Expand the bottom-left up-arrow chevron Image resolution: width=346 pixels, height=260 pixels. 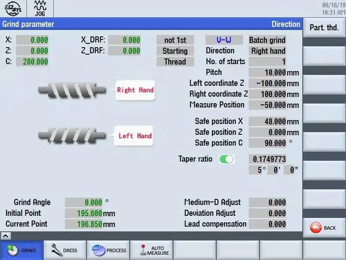tap(6, 236)
